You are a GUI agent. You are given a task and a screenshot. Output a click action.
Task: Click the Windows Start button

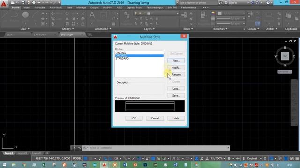(x=4, y=165)
